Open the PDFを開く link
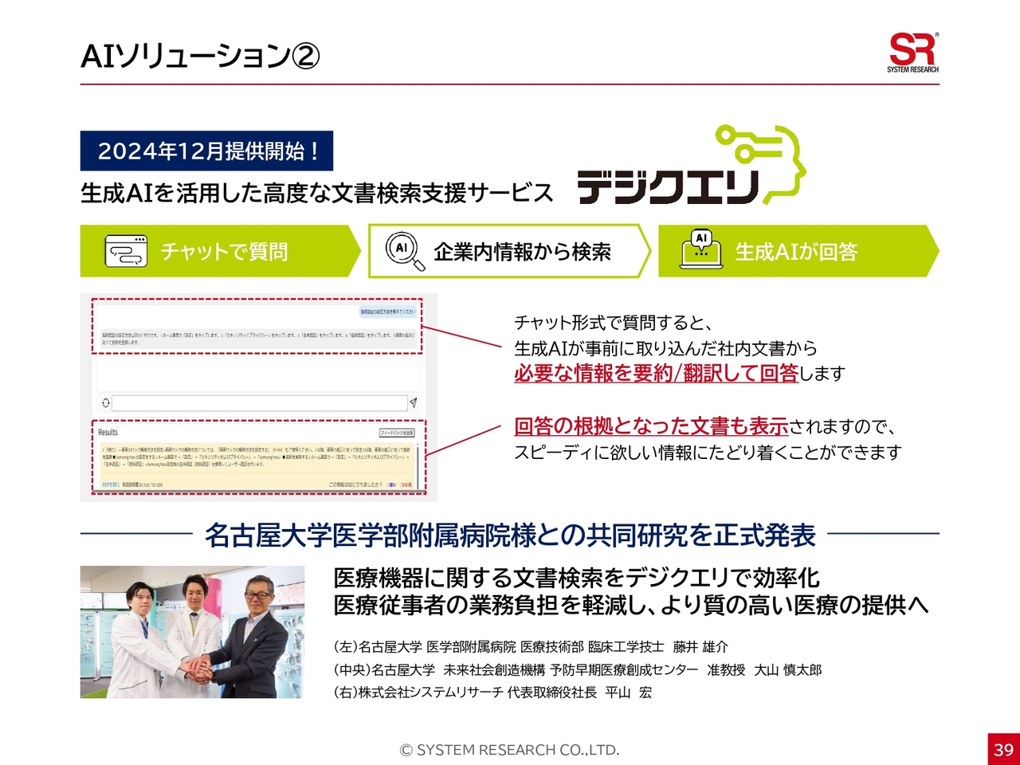Screen dimensions: 1020x765 click(109, 484)
